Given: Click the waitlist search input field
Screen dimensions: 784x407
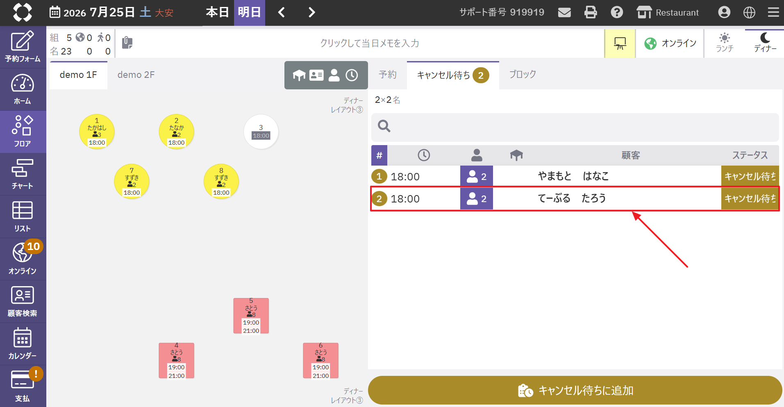Looking at the screenshot, I should click(575, 127).
